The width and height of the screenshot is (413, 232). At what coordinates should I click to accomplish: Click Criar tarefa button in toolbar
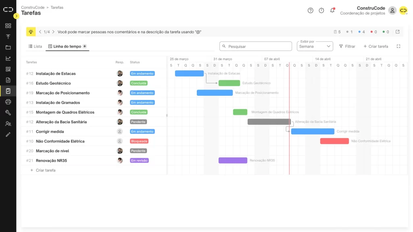[375, 46]
